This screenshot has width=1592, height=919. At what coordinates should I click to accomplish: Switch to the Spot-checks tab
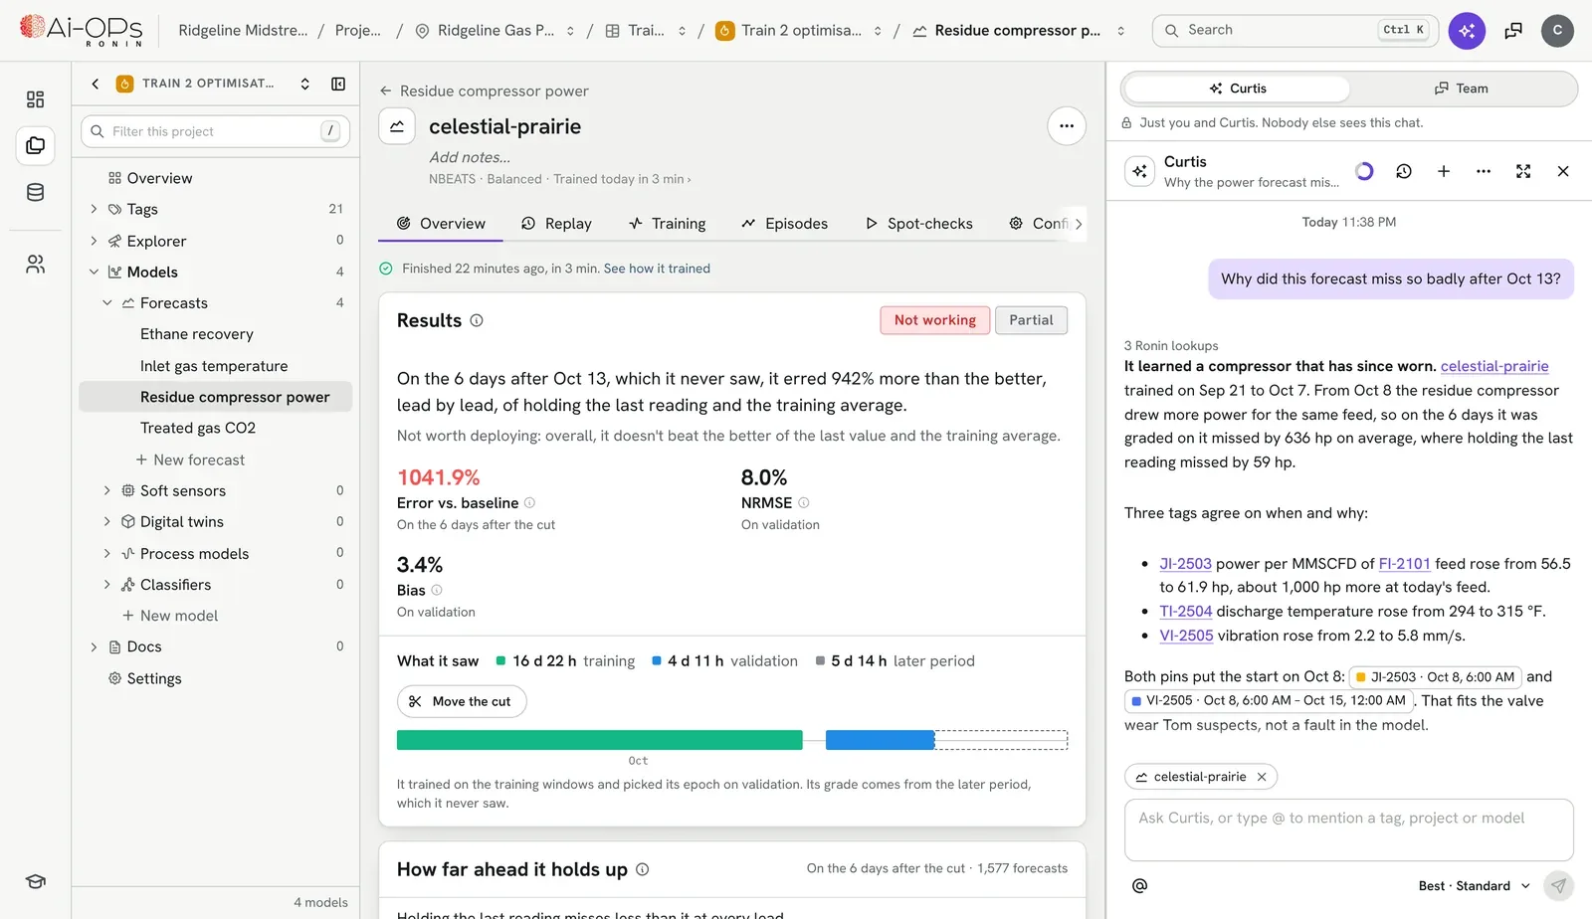pos(918,224)
